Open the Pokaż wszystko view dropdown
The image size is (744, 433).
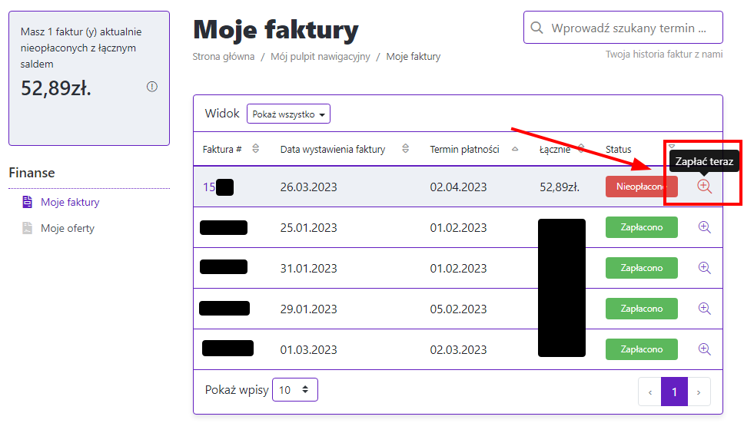pos(288,114)
